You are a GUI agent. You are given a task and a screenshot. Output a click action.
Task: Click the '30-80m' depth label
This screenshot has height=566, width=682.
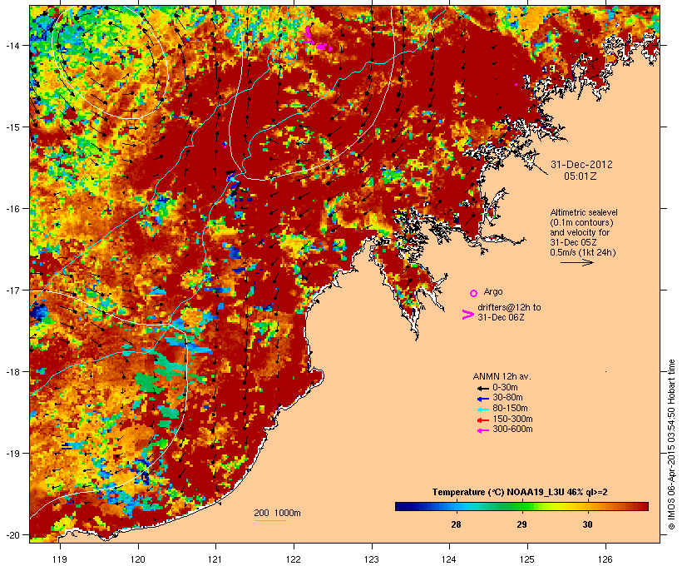[x=507, y=398]
